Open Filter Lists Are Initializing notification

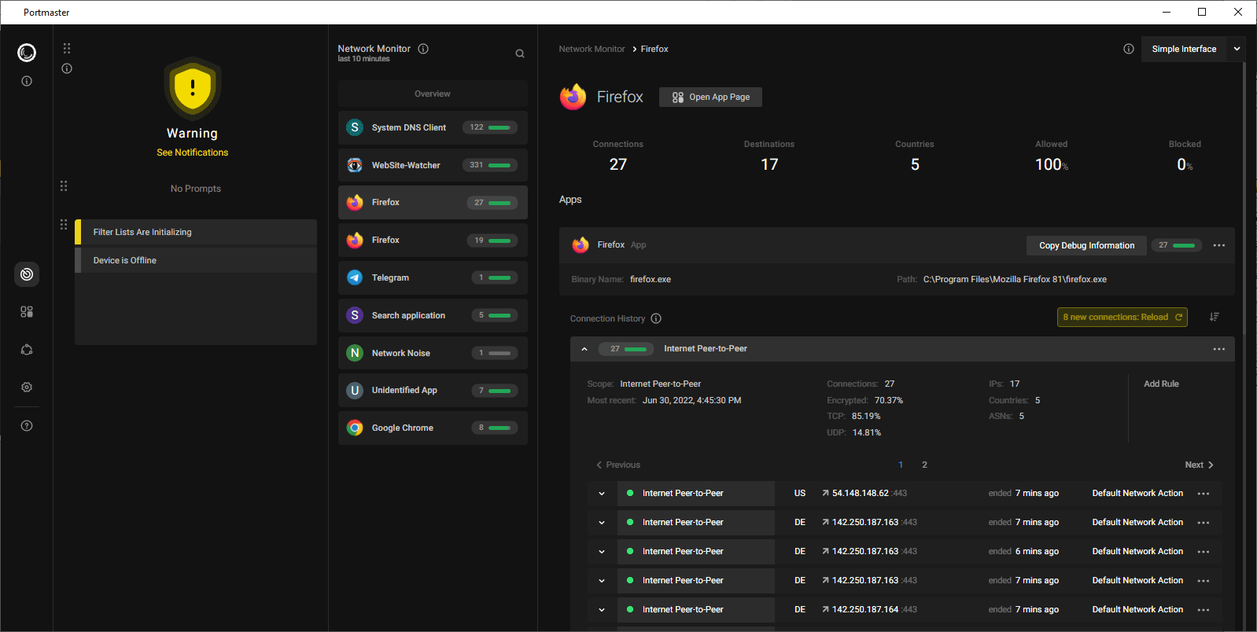[x=196, y=232]
